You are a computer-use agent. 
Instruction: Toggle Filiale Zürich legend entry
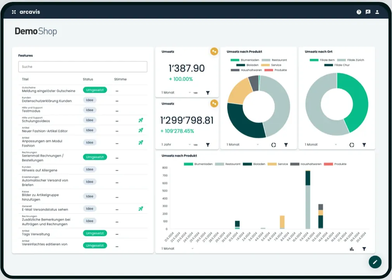click(x=350, y=60)
